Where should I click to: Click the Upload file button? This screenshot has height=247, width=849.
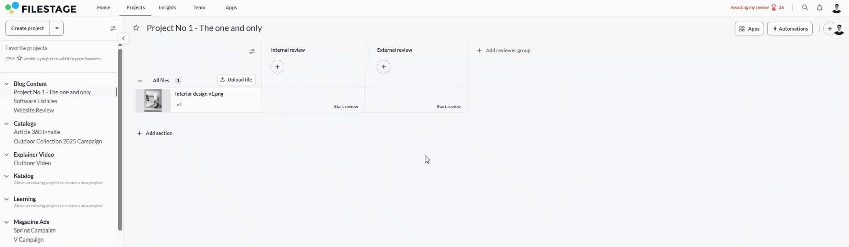(x=236, y=80)
